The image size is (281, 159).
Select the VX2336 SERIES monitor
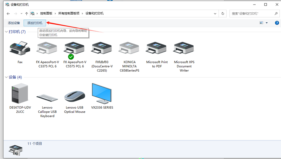click(102, 94)
